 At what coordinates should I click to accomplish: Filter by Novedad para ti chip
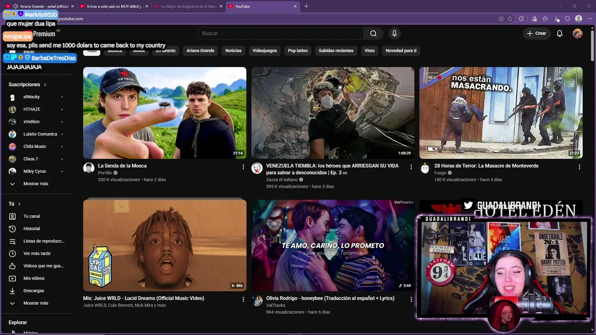tap(401, 51)
